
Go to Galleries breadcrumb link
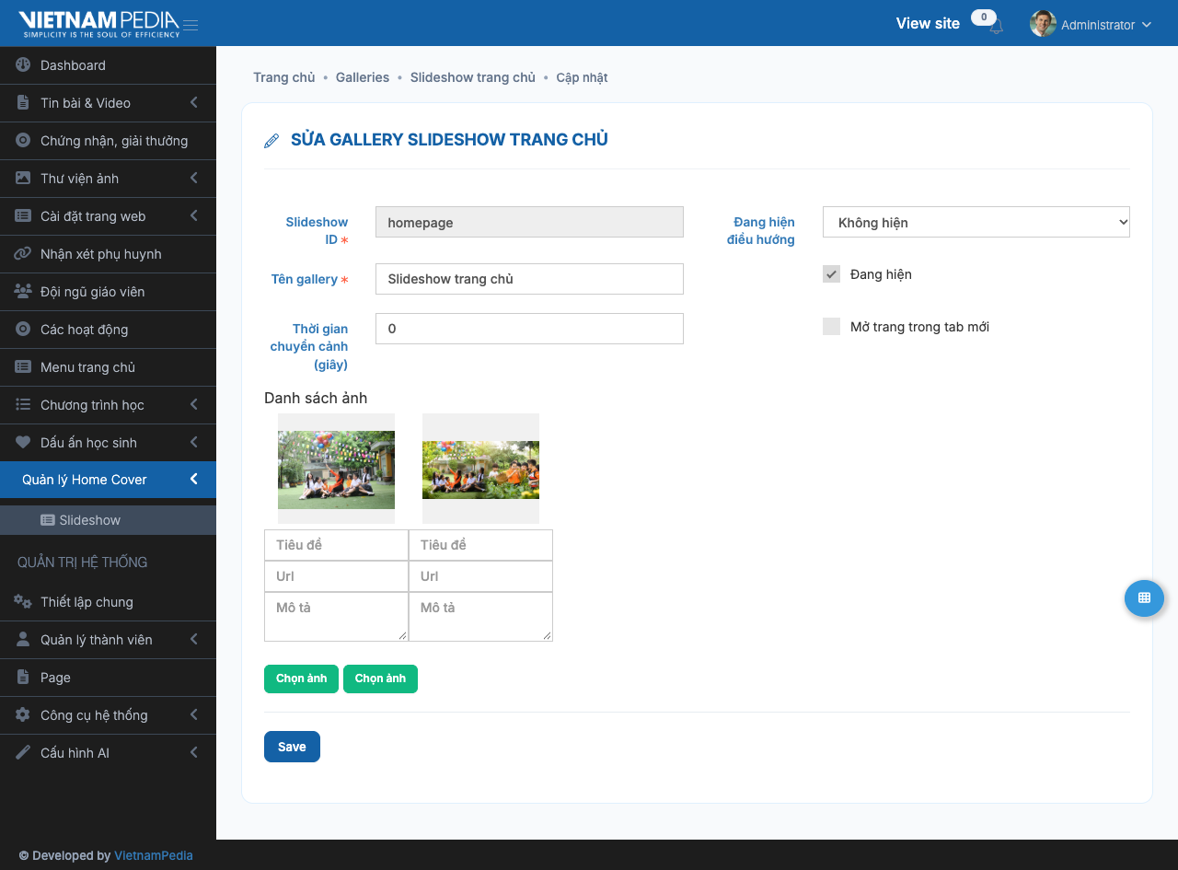[363, 77]
